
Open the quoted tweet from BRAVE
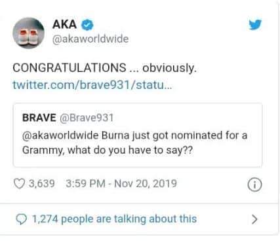pyautogui.click(x=138, y=135)
